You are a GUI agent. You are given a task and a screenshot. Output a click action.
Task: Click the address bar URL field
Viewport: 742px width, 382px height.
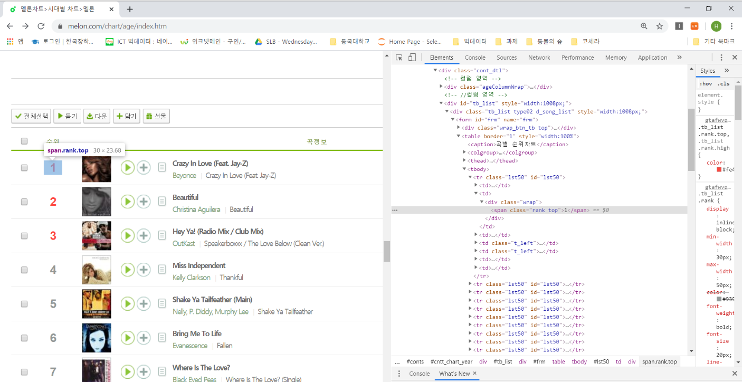(x=348, y=26)
